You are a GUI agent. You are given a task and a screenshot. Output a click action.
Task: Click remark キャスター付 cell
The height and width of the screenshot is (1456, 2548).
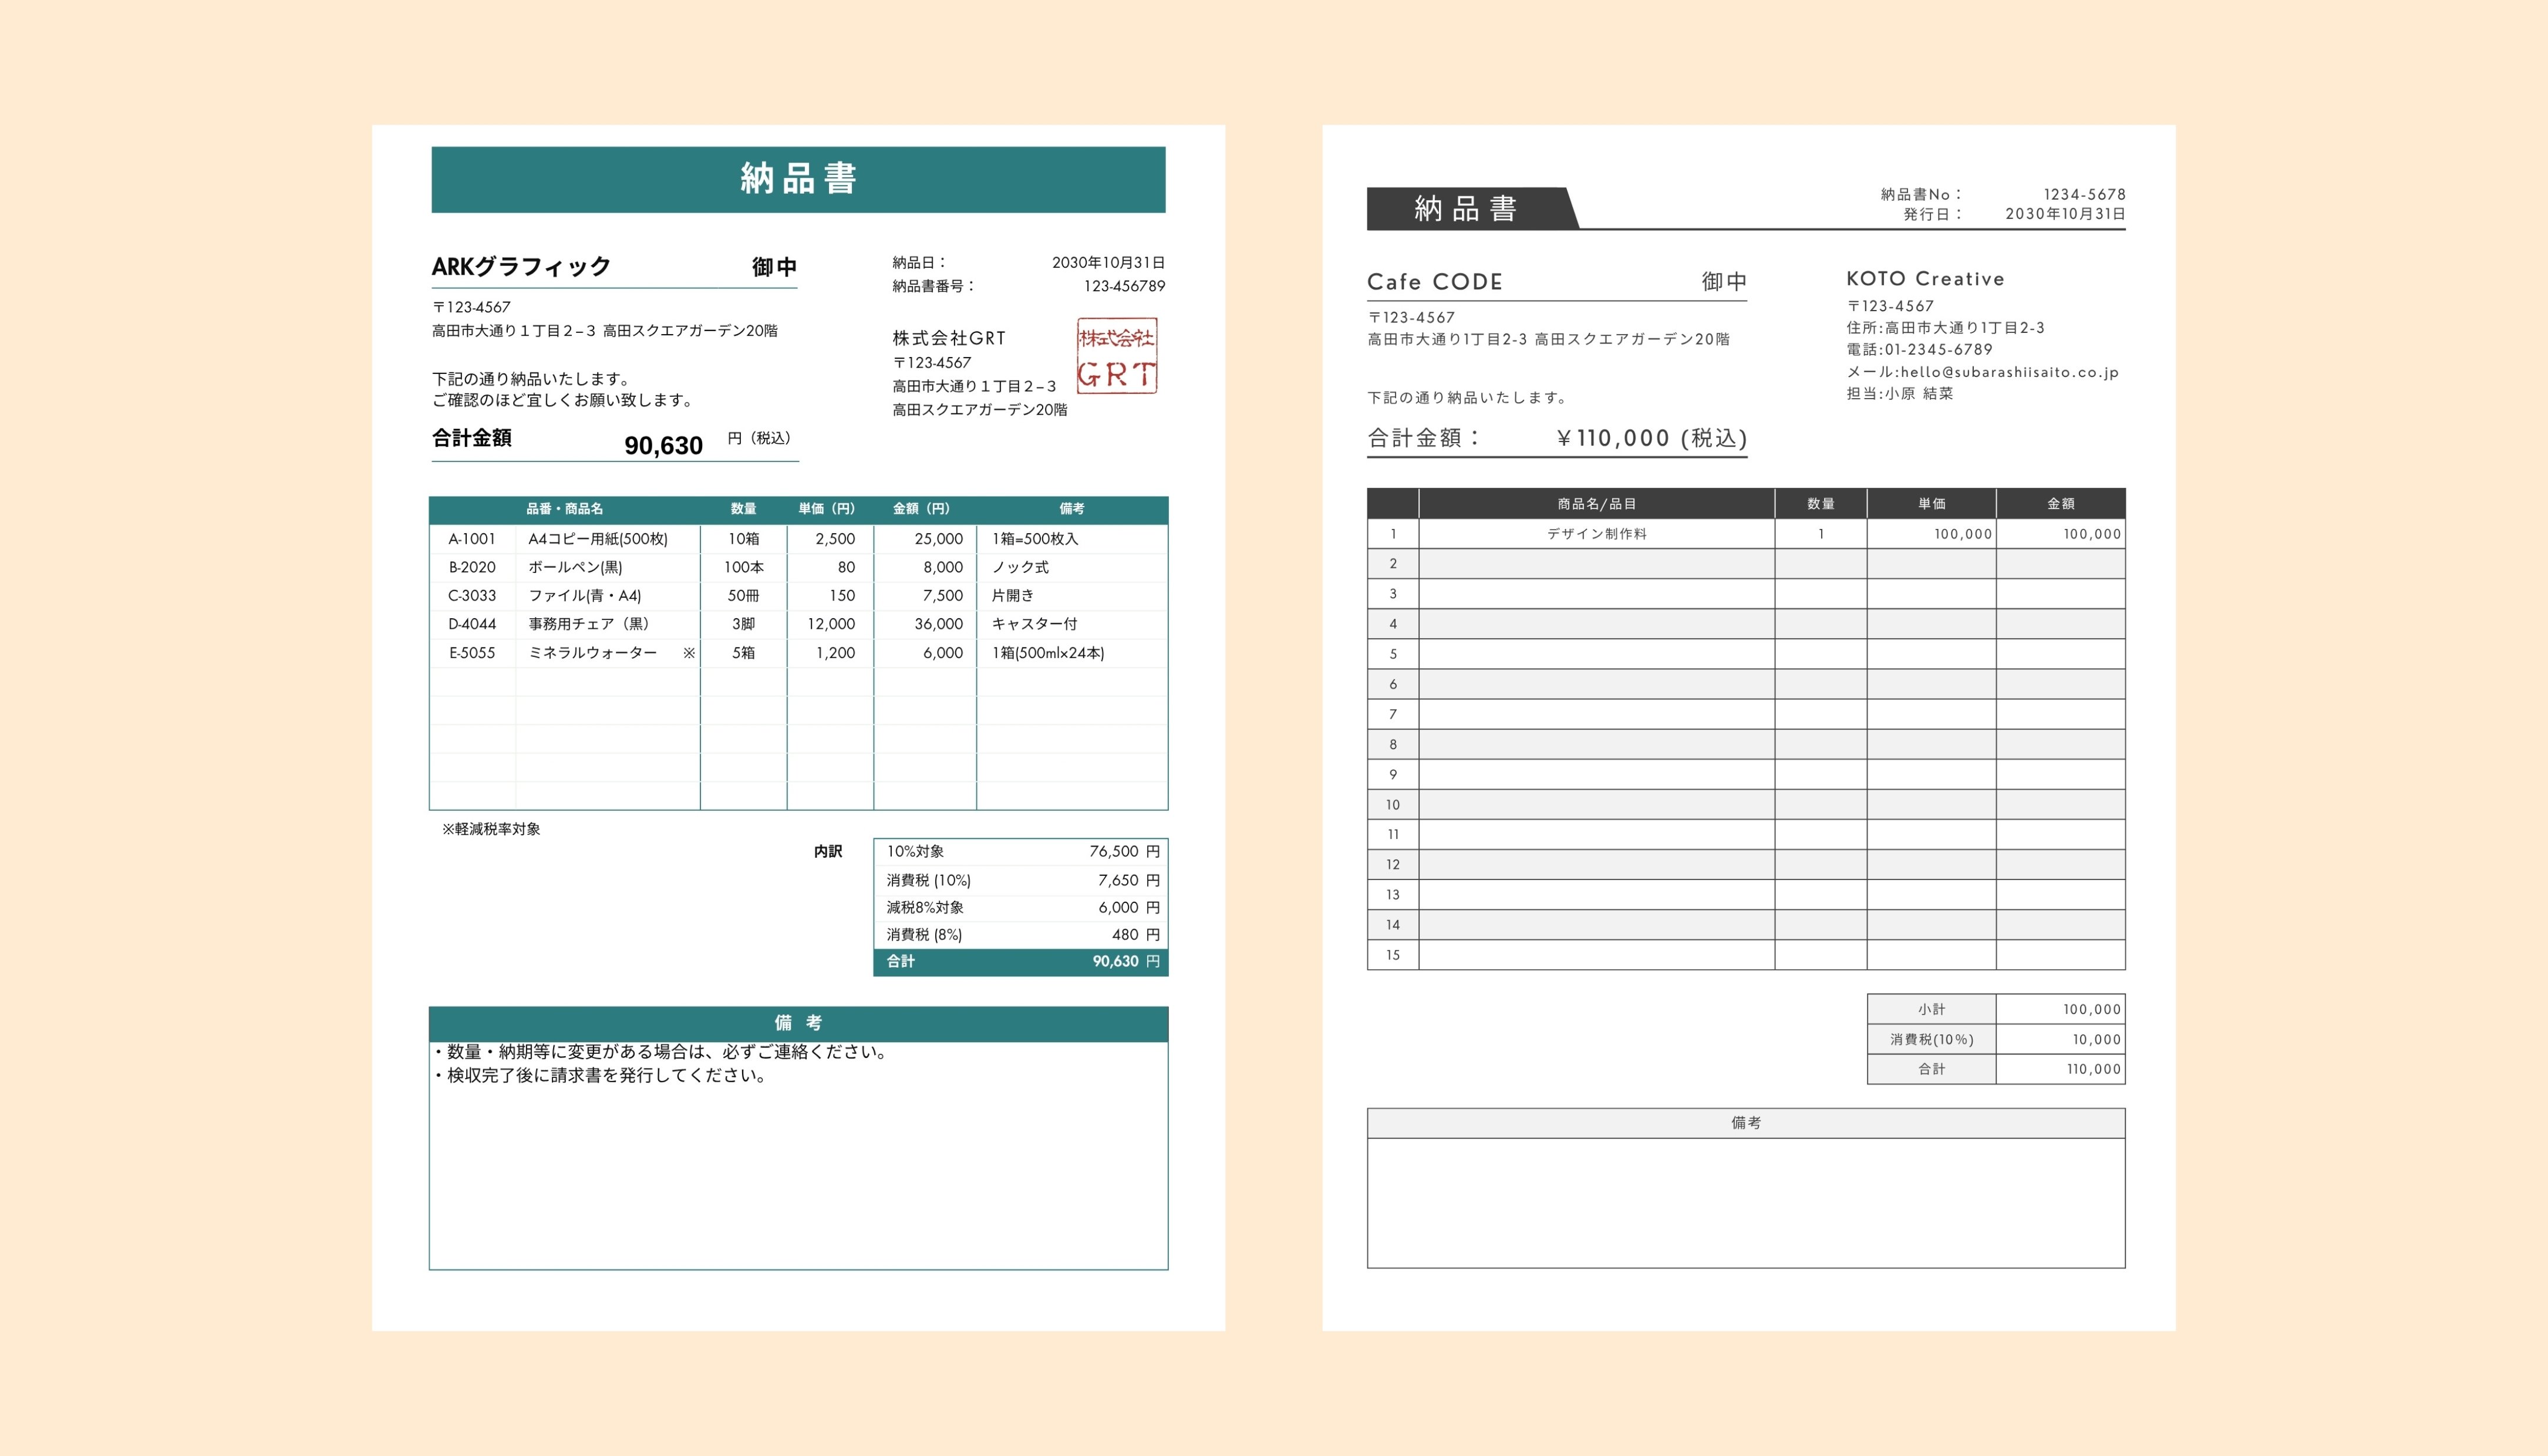[x=1072, y=624]
